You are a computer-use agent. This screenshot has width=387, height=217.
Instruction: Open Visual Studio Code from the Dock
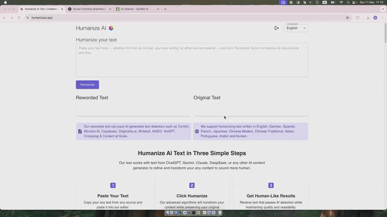click(185, 212)
